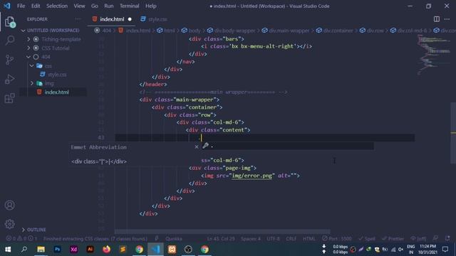Open Windows Start menu
The height and width of the screenshot is (256, 456).
[8, 250]
